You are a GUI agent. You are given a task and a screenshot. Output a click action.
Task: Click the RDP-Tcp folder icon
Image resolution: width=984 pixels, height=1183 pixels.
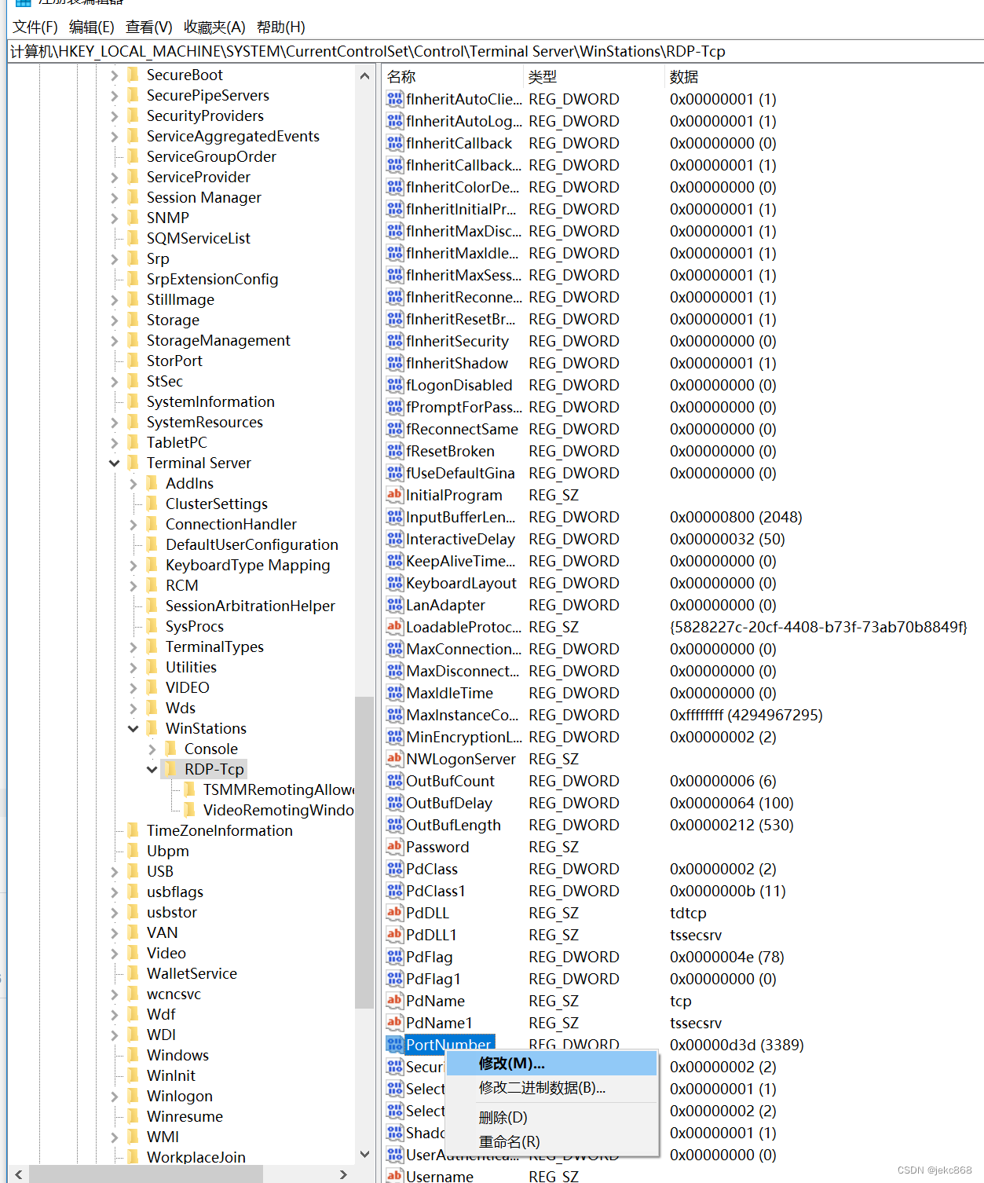click(x=172, y=769)
